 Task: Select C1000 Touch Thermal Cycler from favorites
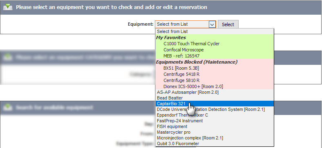click(215, 44)
